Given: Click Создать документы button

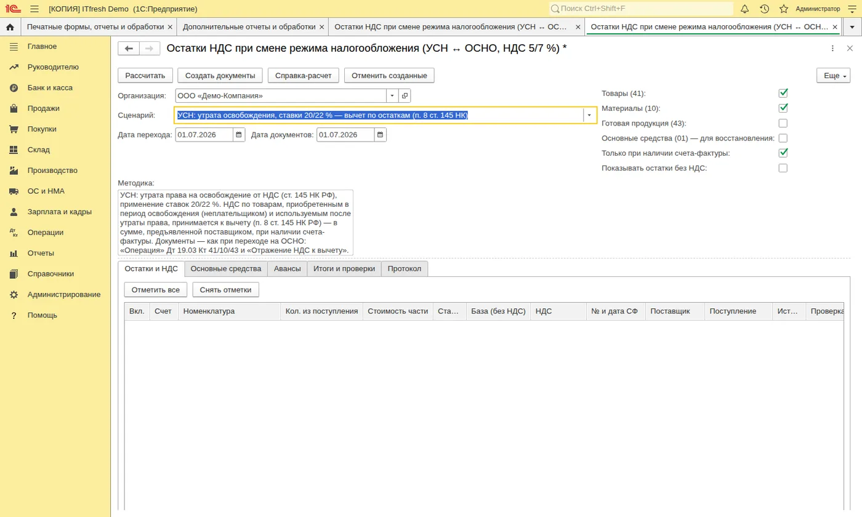Looking at the screenshot, I should [220, 75].
